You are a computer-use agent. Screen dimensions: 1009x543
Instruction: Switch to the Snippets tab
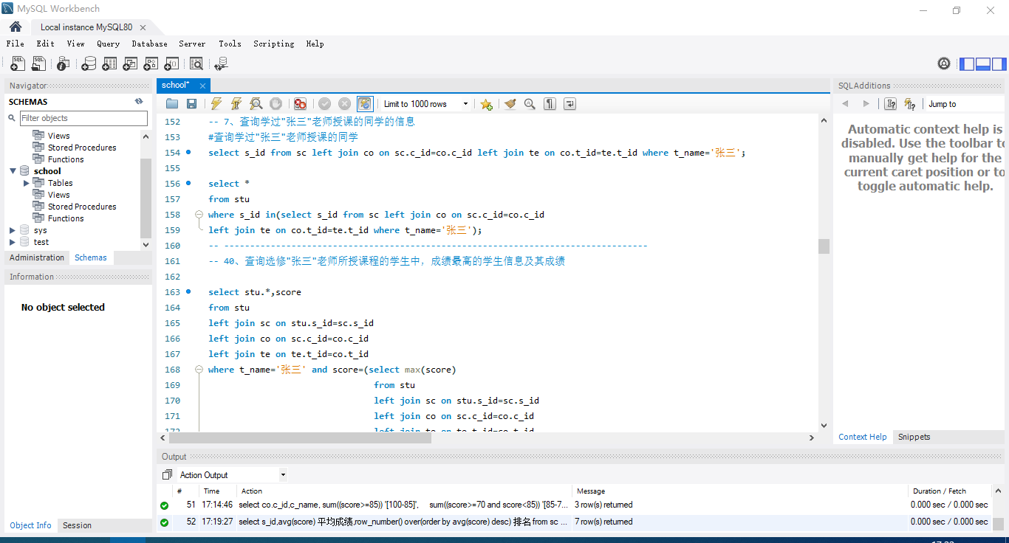[914, 437]
